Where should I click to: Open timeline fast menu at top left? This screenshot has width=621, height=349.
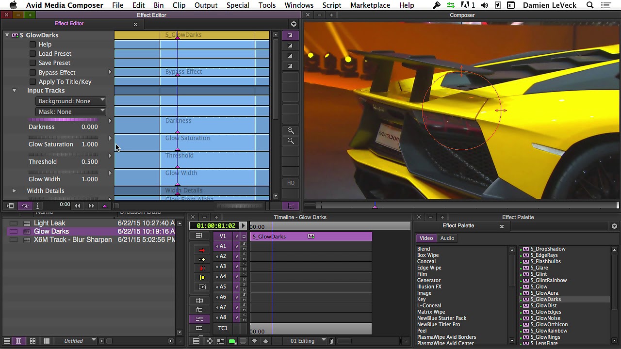click(199, 236)
